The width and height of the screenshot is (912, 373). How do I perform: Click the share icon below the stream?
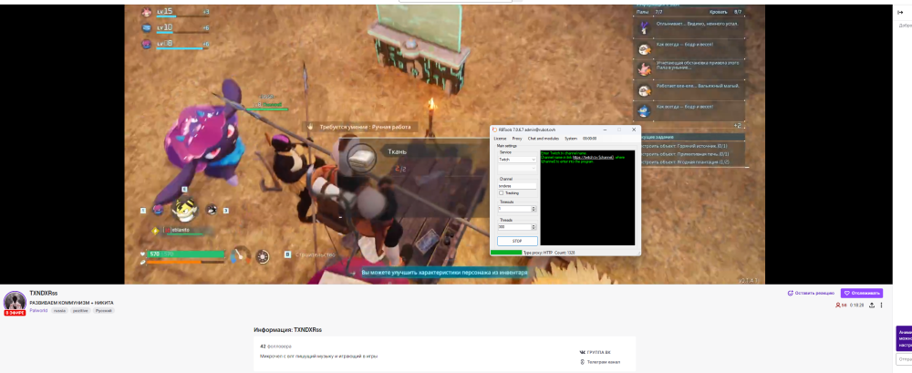tap(871, 306)
